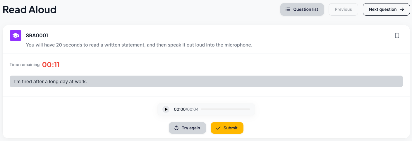Open the Question list

(x=302, y=9)
